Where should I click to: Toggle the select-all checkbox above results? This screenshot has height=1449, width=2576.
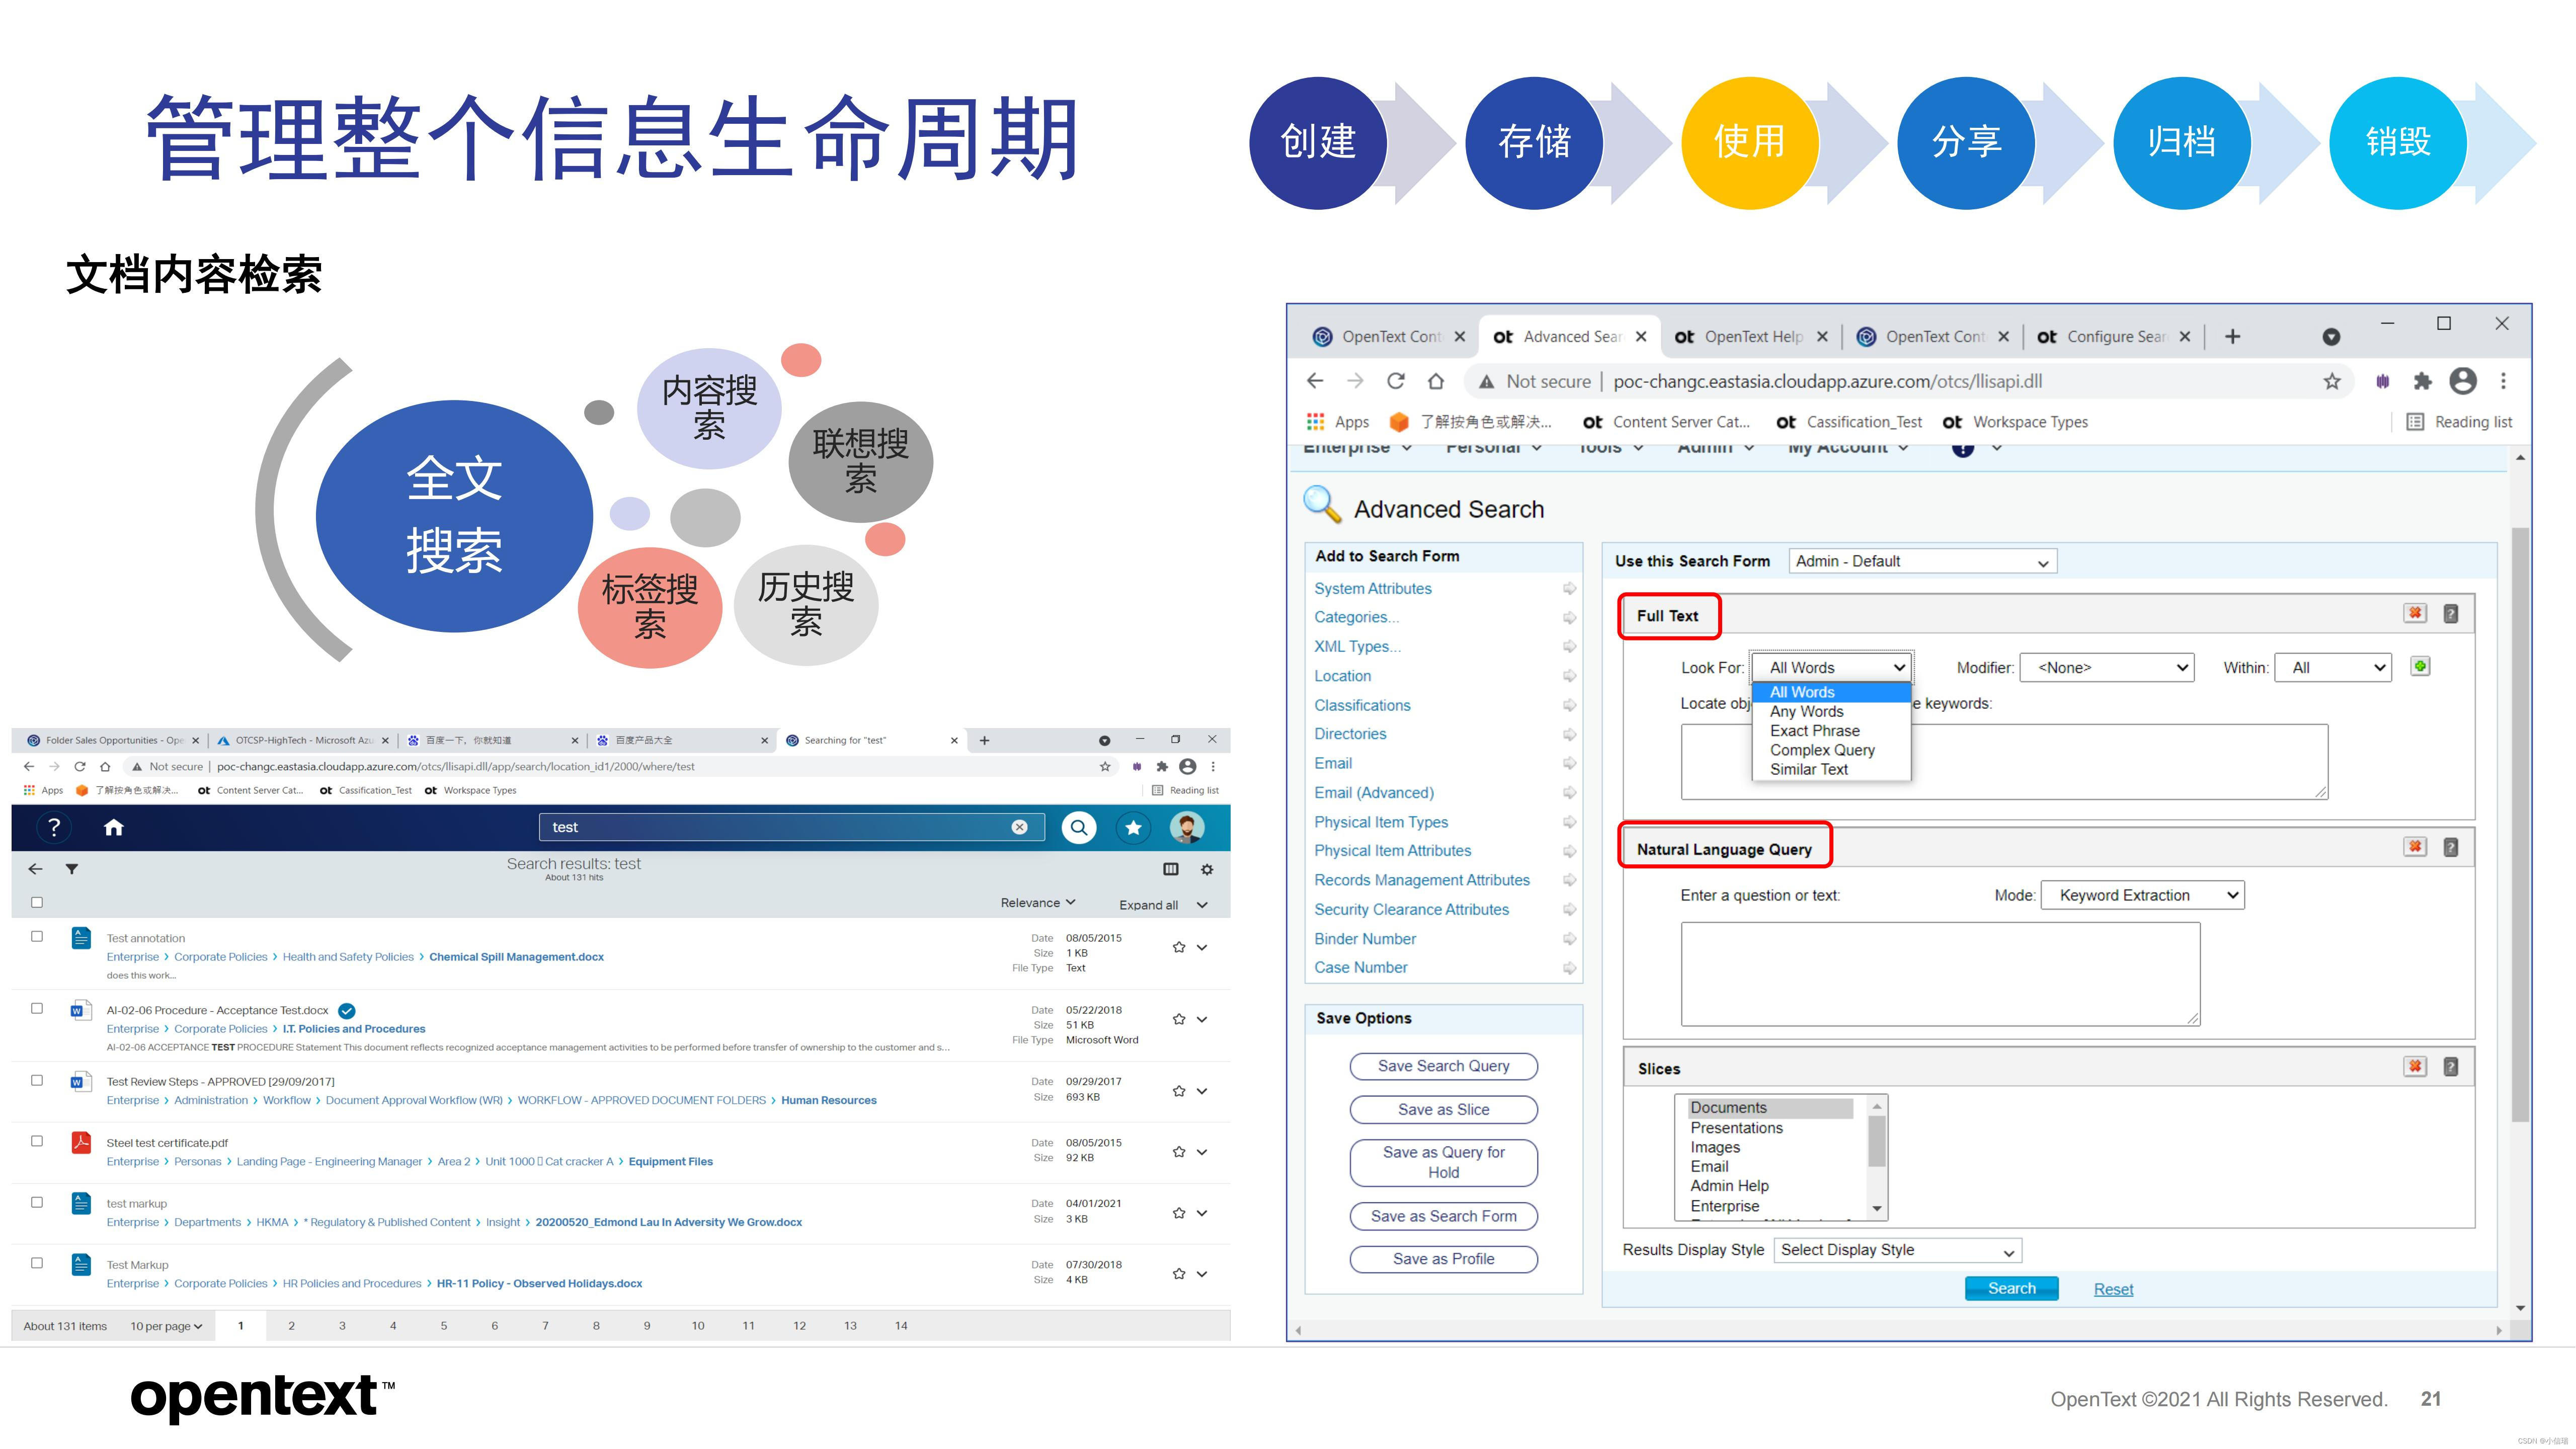click(x=37, y=902)
